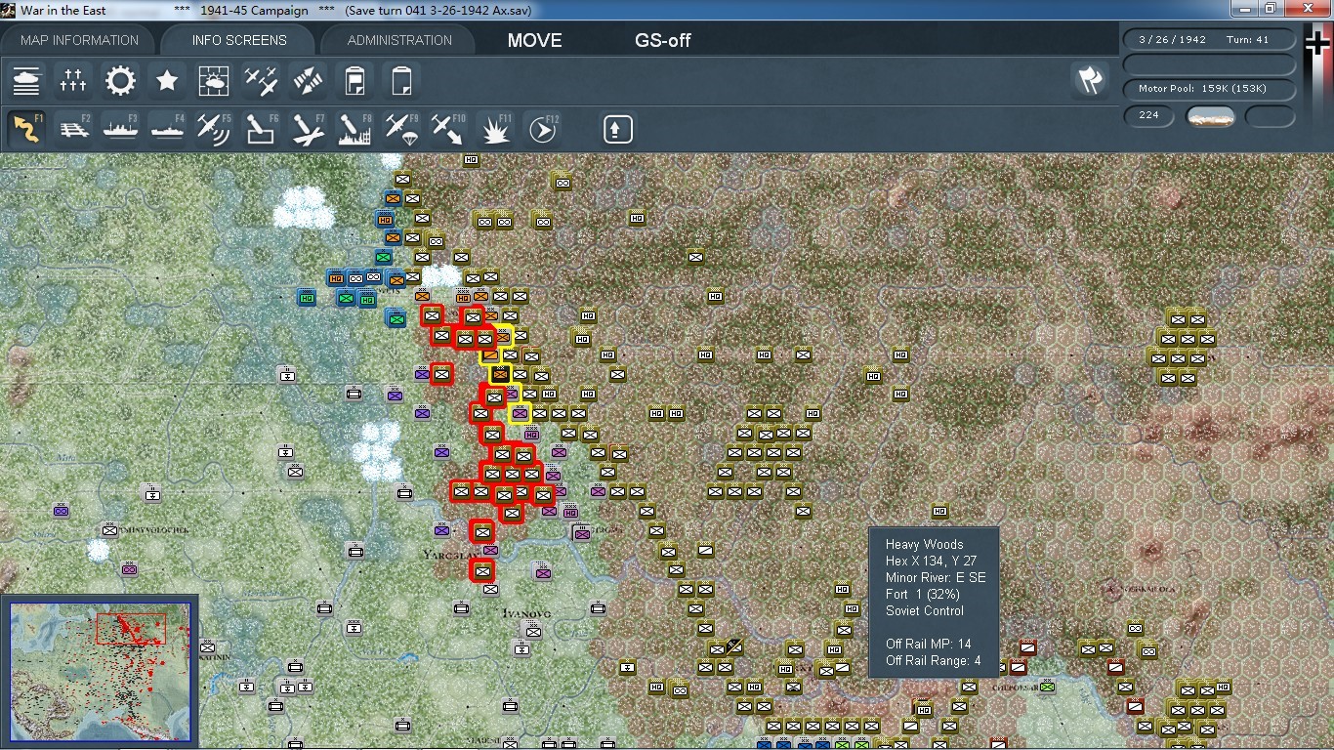Open the production gear icon
Screen dimensions: 1334x750
coord(120,80)
